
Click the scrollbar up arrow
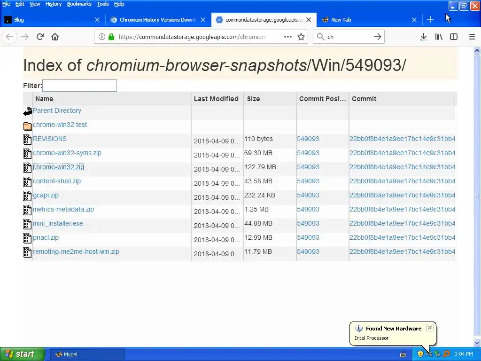point(477,51)
